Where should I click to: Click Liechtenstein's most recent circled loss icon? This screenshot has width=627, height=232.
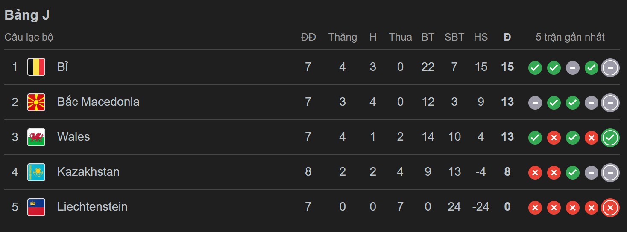610,207
